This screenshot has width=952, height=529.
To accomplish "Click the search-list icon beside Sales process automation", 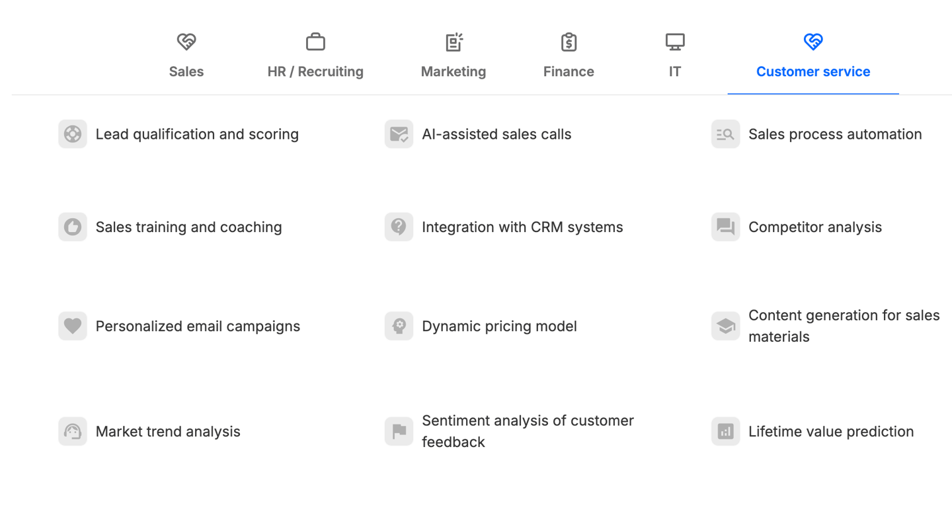I will point(726,134).
